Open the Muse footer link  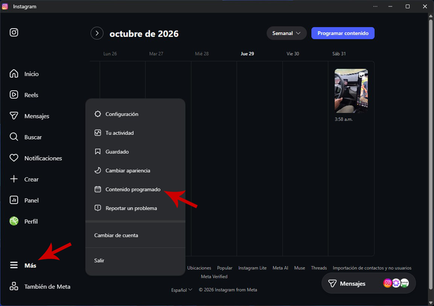point(299,268)
